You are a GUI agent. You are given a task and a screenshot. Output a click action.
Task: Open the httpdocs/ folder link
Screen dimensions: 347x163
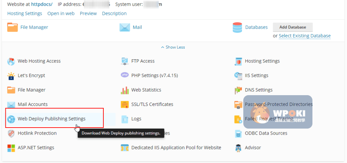(42, 5)
